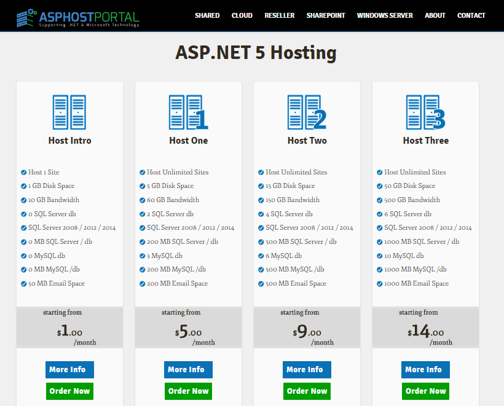Click checkmark beside '10 GB Bandwidth'
This screenshot has width=504, height=406.
(23, 200)
